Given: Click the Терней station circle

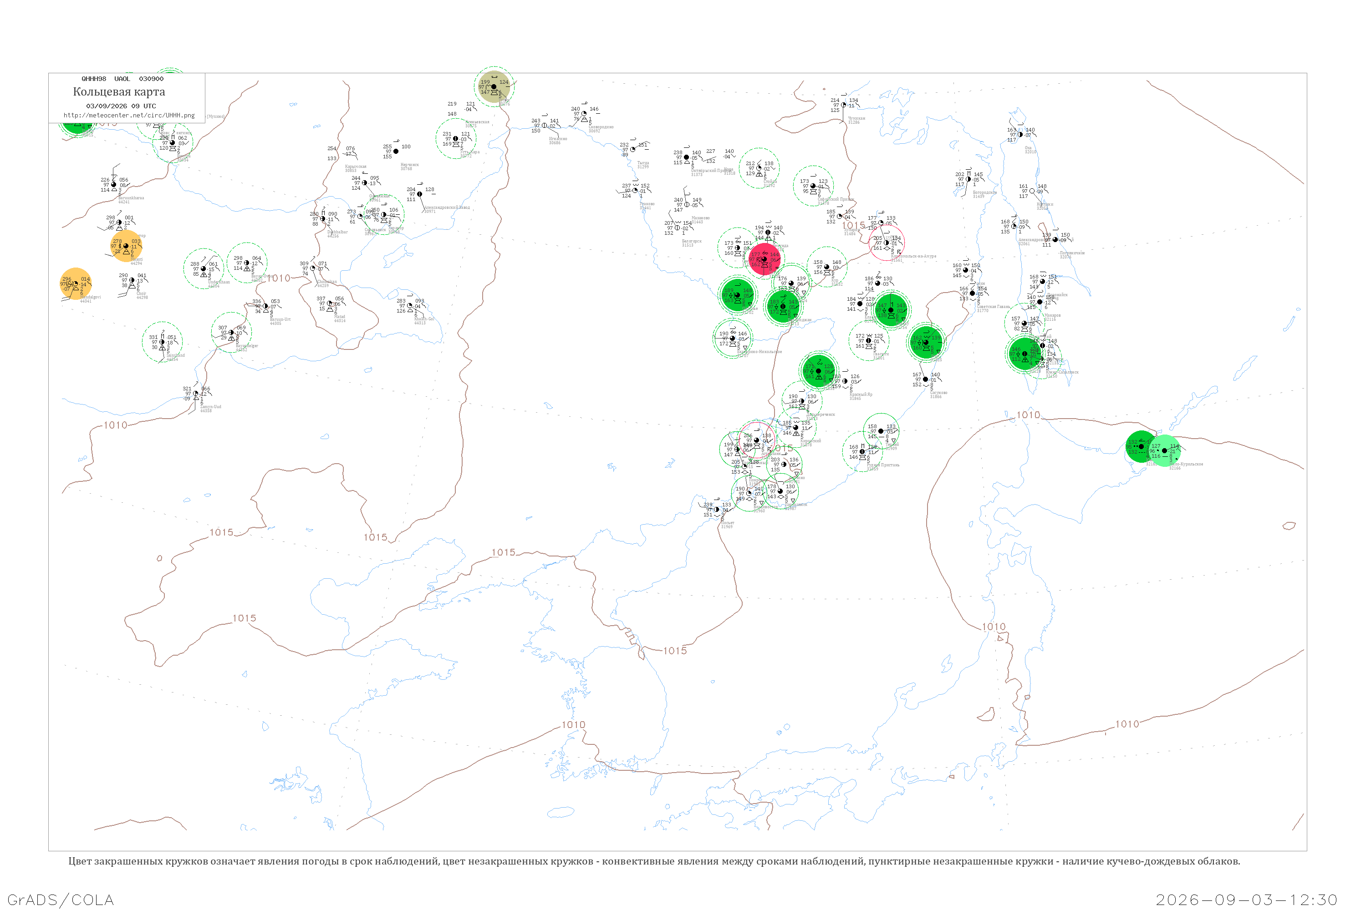Looking at the screenshot, I should click(881, 431).
